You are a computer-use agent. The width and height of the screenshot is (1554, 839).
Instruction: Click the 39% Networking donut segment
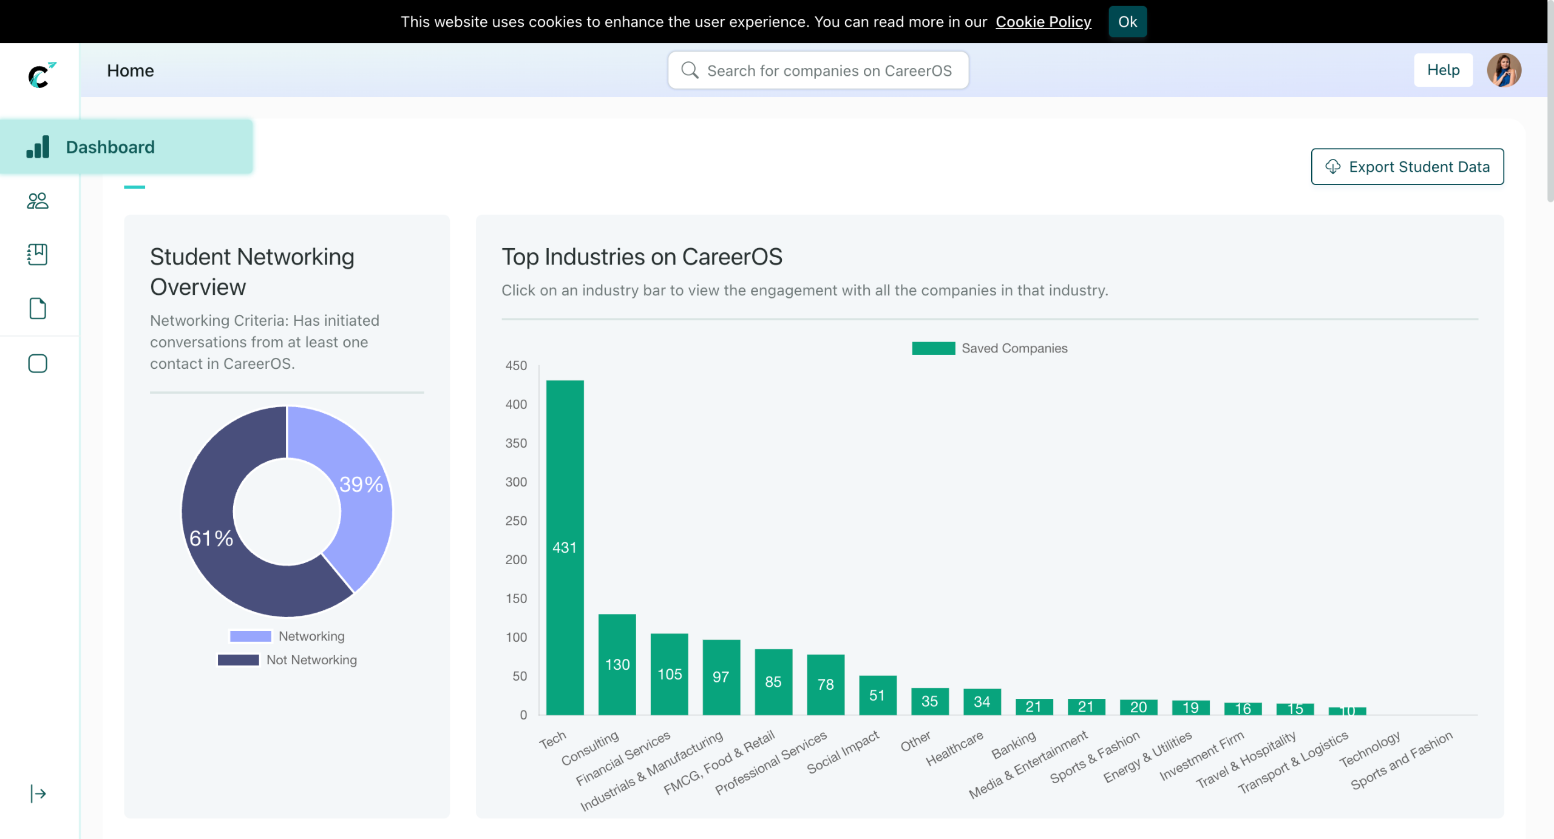click(362, 485)
